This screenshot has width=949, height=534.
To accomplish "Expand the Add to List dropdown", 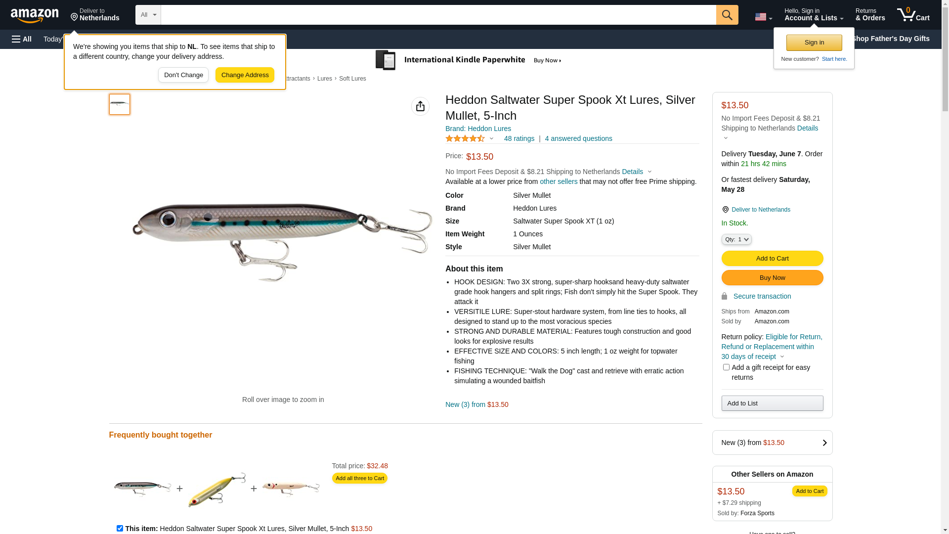I will pyautogui.click(x=772, y=403).
